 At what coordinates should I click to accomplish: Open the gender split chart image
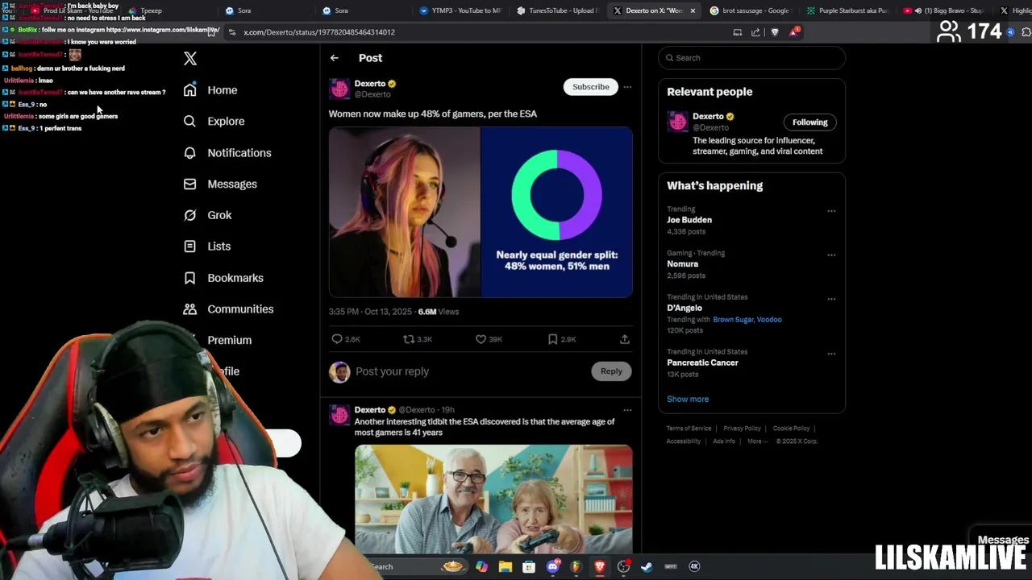pyautogui.click(x=557, y=212)
